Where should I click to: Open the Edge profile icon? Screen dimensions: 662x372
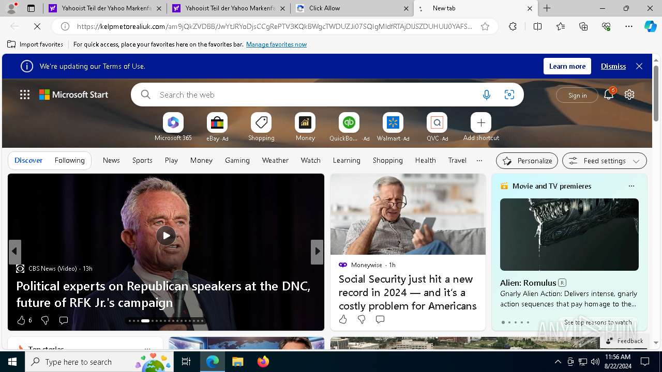coord(11,8)
